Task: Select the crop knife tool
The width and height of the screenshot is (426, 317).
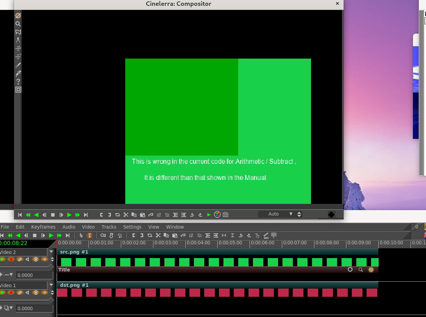Action: 18,65
